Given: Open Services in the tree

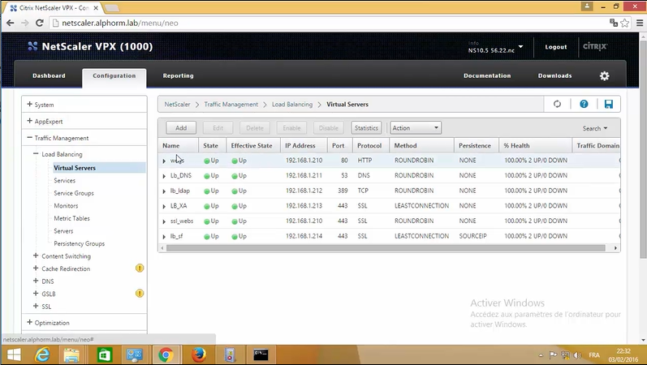Looking at the screenshot, I should (x=65, y=181).
